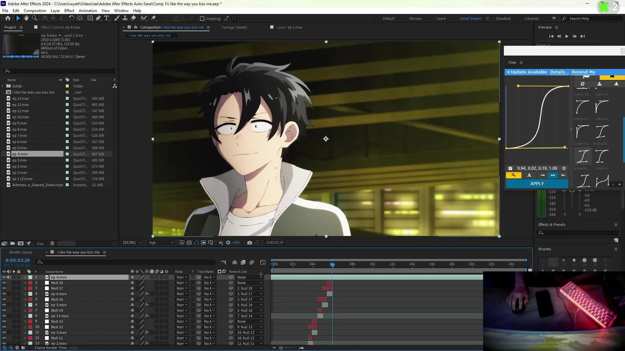Click the star icon beside Flow curve values
This screenshot has height=351, width=625.
563,168
